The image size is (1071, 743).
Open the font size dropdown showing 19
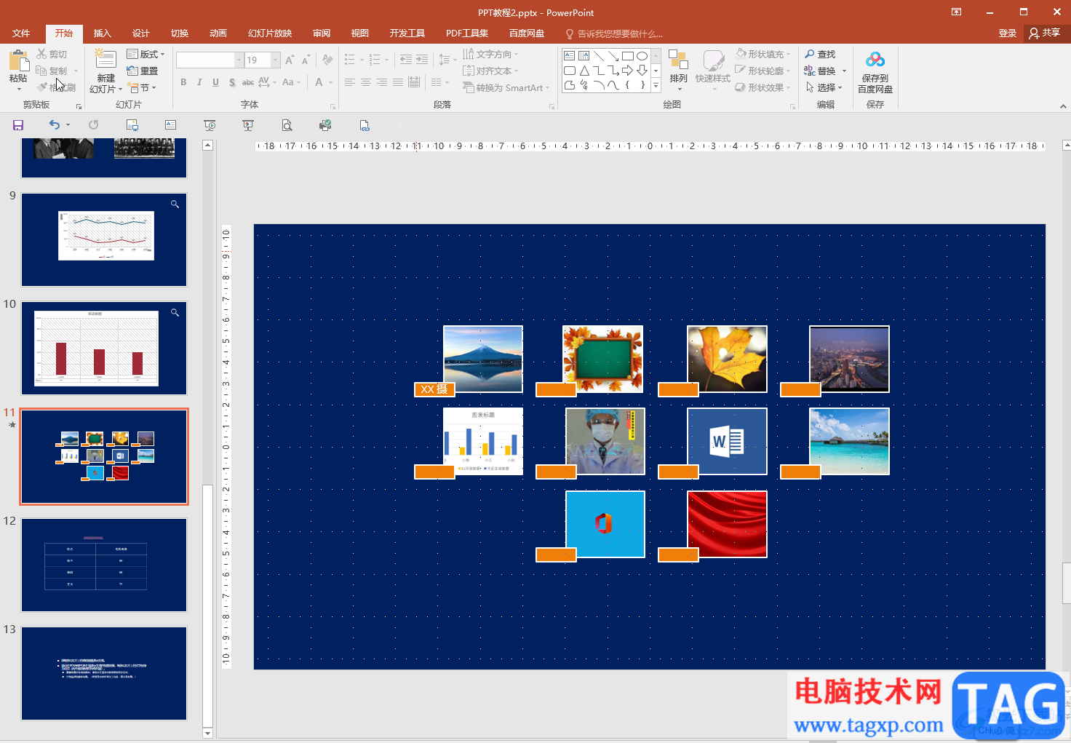click(276, 60)
